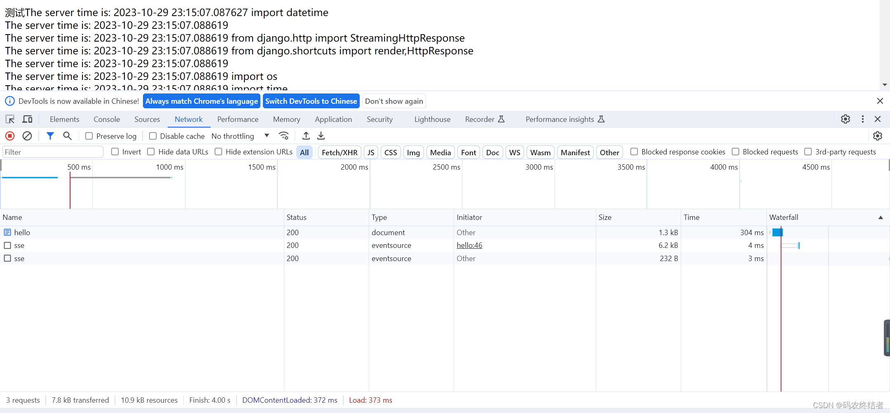This screenshot has height=413, width=890.
Task: Export requests as HAR file
Action: coord(321,135)
